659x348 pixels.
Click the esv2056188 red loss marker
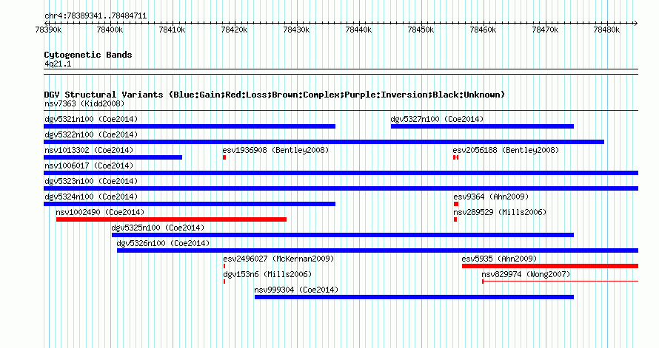[x=455, y=157]
